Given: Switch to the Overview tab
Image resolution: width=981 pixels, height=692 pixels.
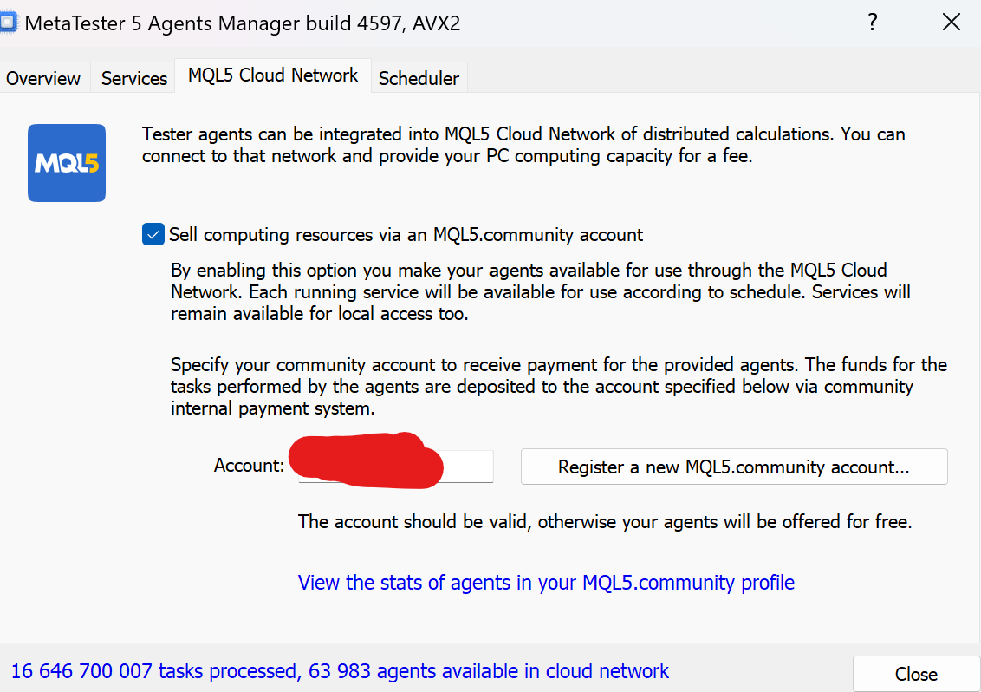Looking at the screenshot, I should [43, 78].
